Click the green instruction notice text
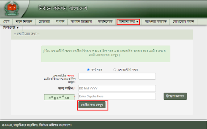This screenshot has width=207, height=129. point(104,53)
